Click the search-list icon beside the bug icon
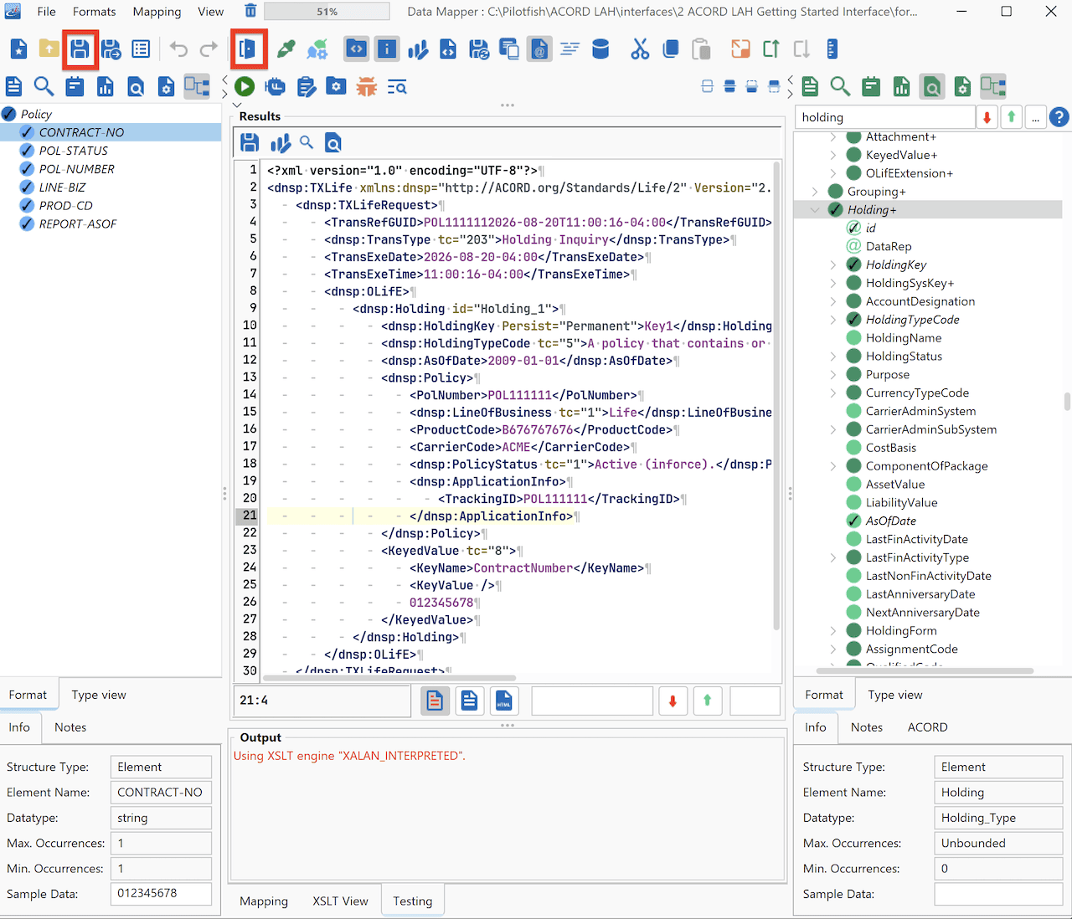 click(x=397, y=86)
